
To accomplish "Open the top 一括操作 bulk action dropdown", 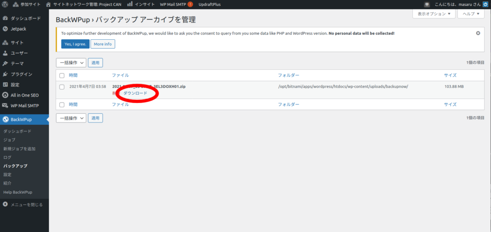I will tap(71, 63).
